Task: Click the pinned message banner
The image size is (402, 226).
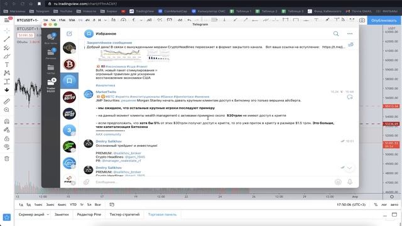Action: (x=215, y=45)
